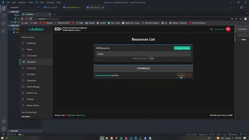The image size is (249, 140).
Task: Open the Resources page in sidebar
Action: coord(36,62)
